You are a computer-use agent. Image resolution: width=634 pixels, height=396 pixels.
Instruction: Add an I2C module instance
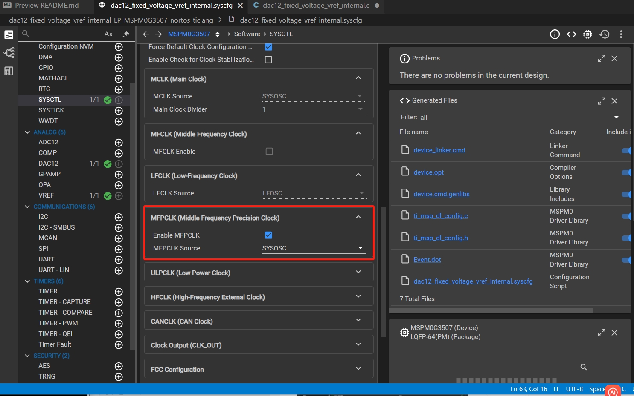[119, 217]
